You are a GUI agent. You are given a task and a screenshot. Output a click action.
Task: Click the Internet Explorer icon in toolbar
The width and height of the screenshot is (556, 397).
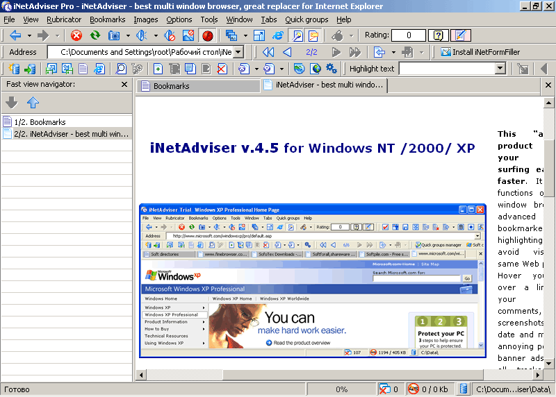click(277, 35)
